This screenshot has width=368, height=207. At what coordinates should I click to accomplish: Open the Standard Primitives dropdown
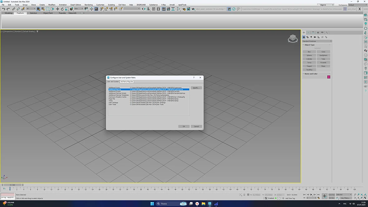point(317,41)
